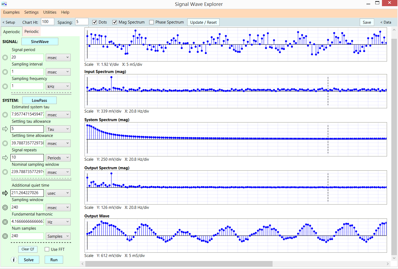Open the Periods dropdown beside Signal repeats

(x=58, y=157)
